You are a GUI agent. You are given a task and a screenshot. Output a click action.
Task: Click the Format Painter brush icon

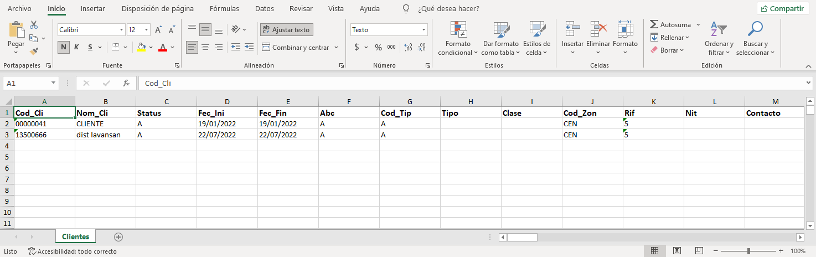click(34, 52)
